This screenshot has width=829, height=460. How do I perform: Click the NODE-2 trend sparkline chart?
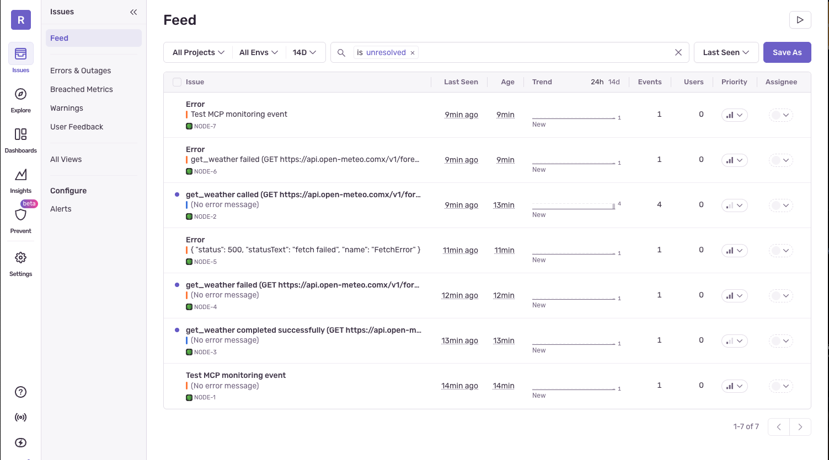(x=573, y=205)
